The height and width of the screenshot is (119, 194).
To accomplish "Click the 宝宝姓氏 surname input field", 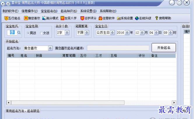I will (x=12, y=33).
